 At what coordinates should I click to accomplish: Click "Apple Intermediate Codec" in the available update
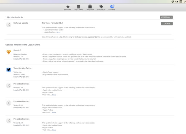pyautogui.click(x=54, y=30)
